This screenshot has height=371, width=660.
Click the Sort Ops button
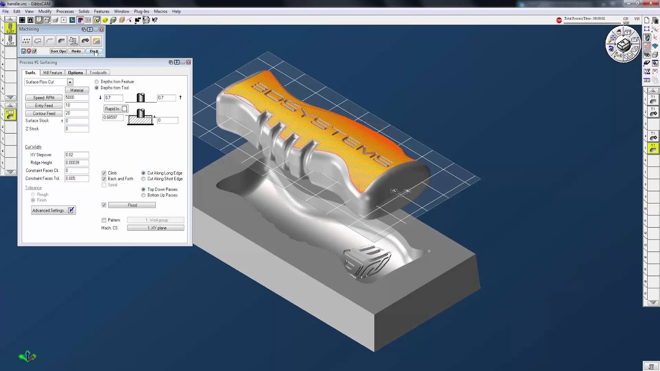pyautogui.click(x=58, y=51)
